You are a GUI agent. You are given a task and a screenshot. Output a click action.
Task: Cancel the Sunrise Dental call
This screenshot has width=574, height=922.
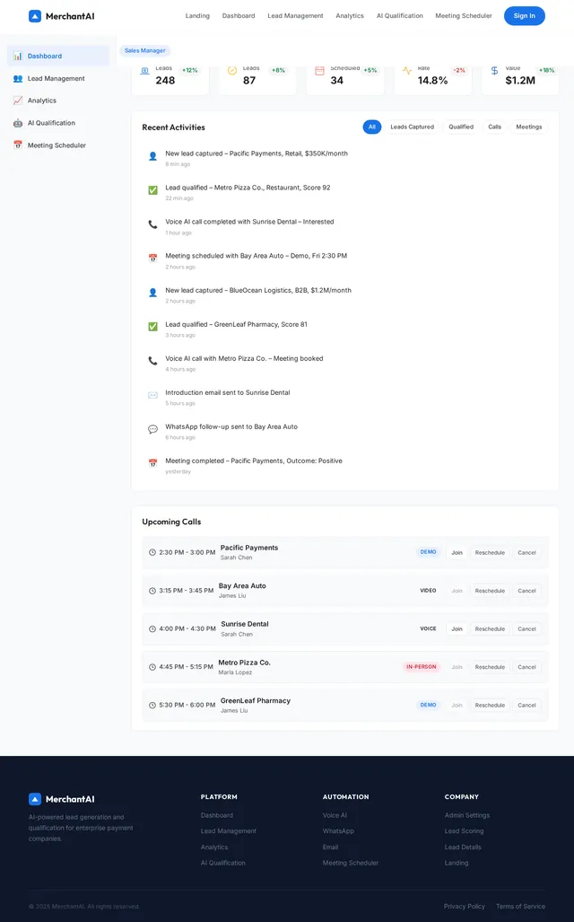(x=526, y=629)
